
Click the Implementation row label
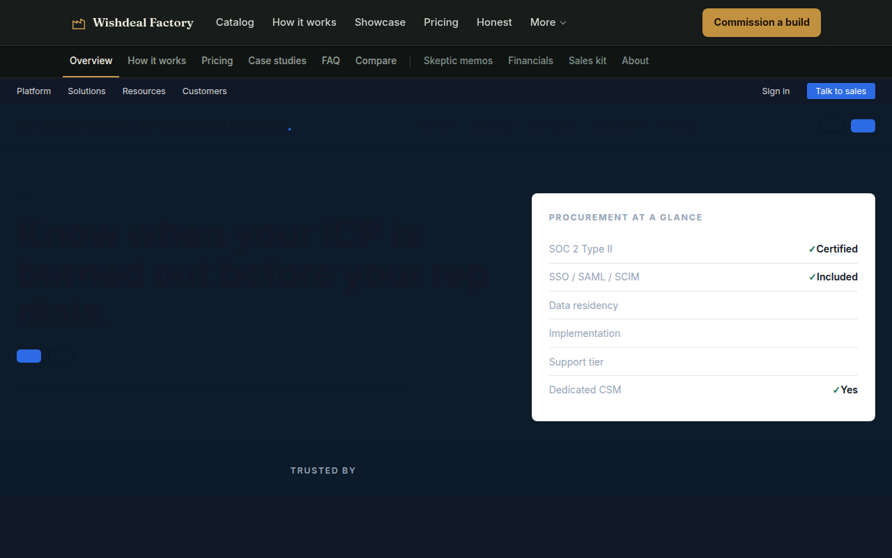click(585, 333)
